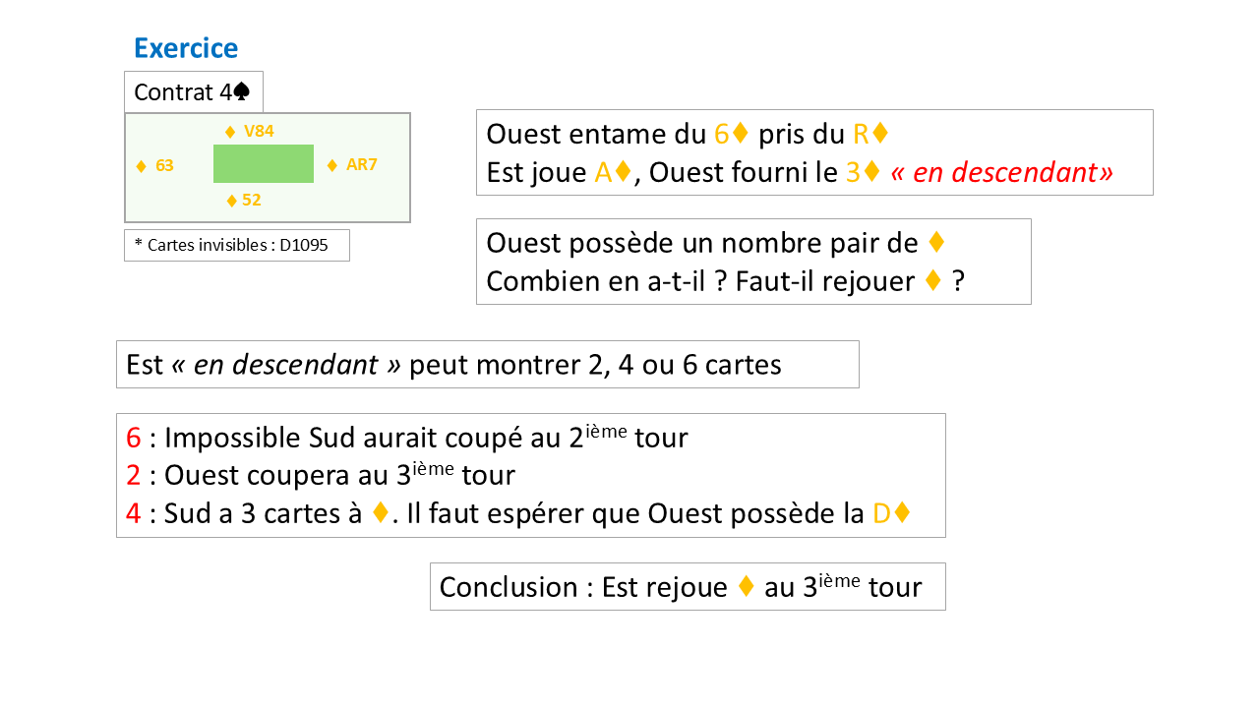Click the diamond after "3 cartes à"
This screenshot has width=1259, height=708.
(x=381, y=513)
